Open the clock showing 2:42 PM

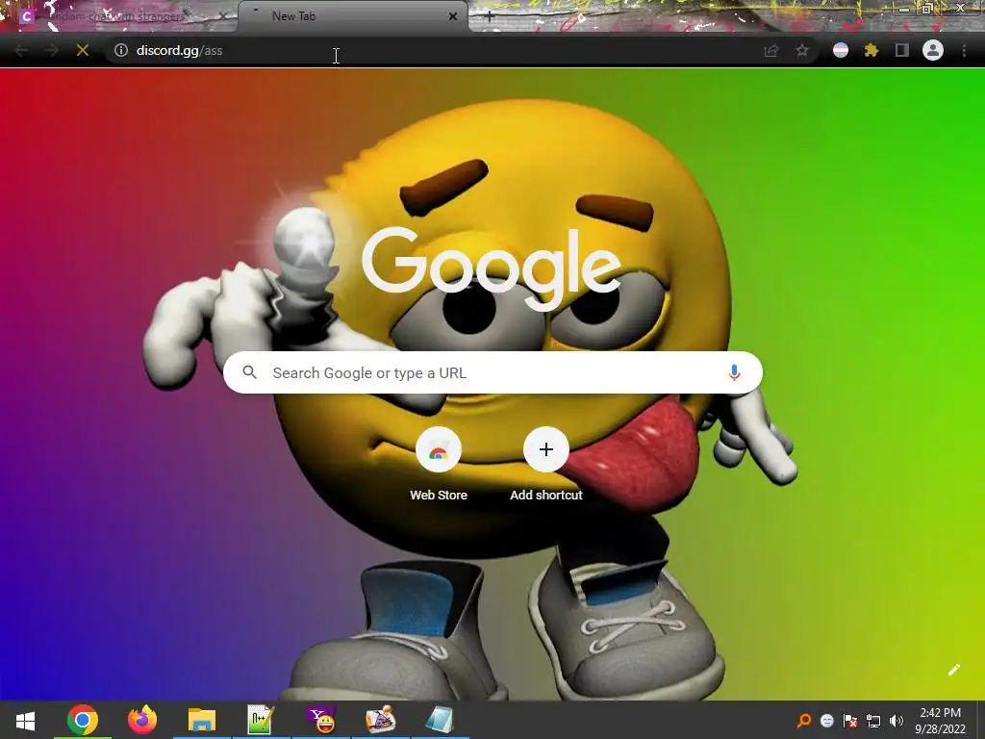[x=941, y=721]
